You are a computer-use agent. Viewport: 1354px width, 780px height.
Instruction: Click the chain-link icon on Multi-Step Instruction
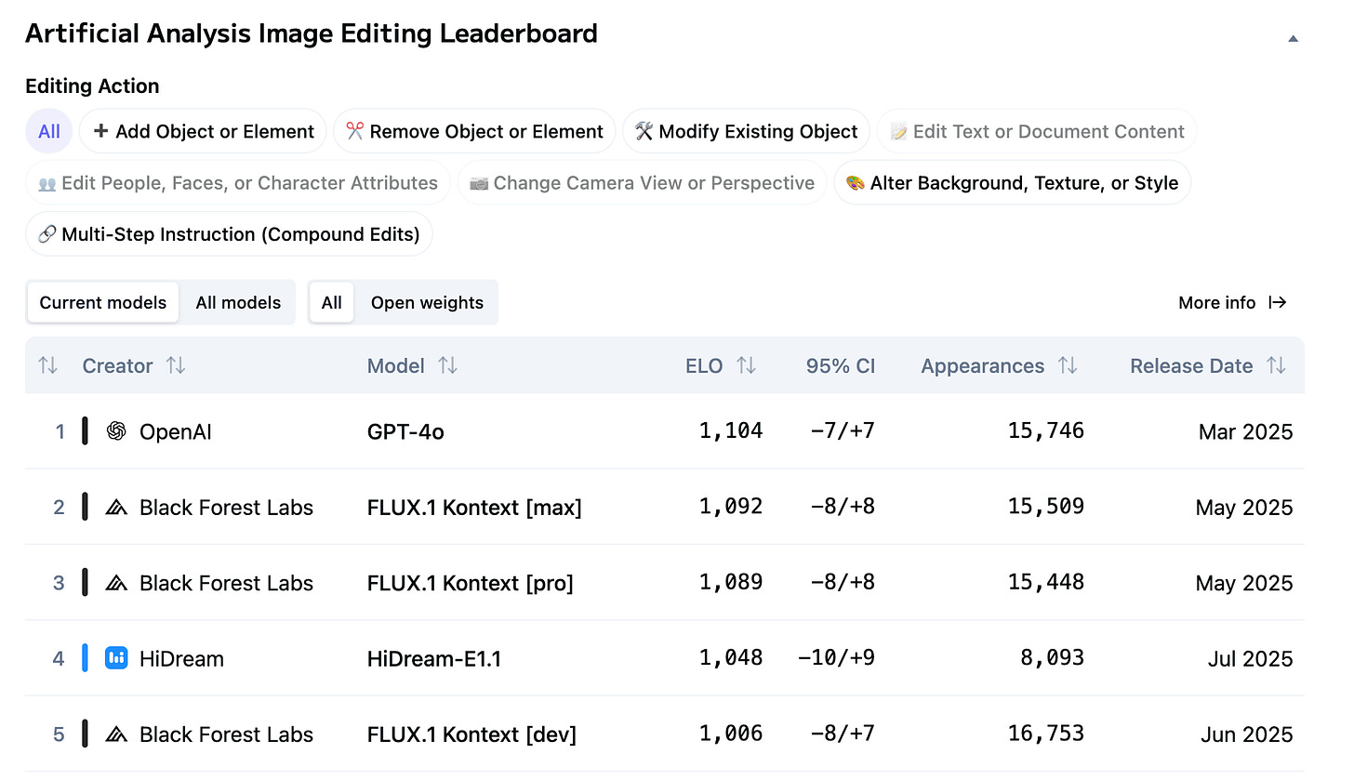coord(47,233)
